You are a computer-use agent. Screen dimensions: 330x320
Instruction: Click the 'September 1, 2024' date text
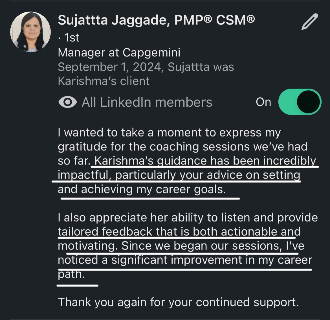(x=109, y=67)
